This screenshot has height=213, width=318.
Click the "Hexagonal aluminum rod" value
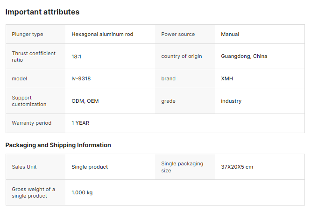pyautogui.click(x=102, y=34)
